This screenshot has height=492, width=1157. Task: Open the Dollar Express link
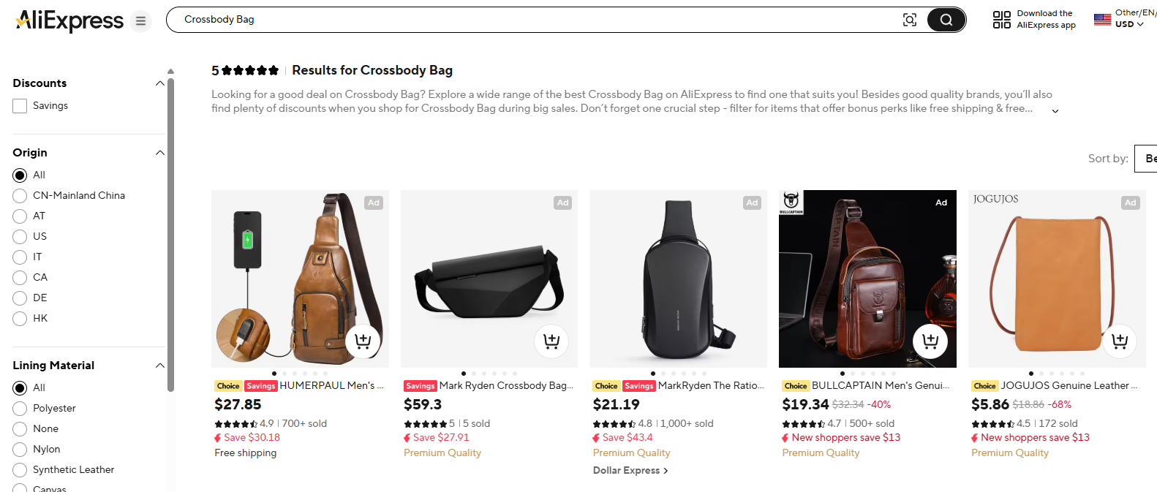[x=630, y=470]
